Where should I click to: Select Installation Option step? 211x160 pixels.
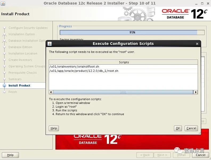tap(22, 34)
